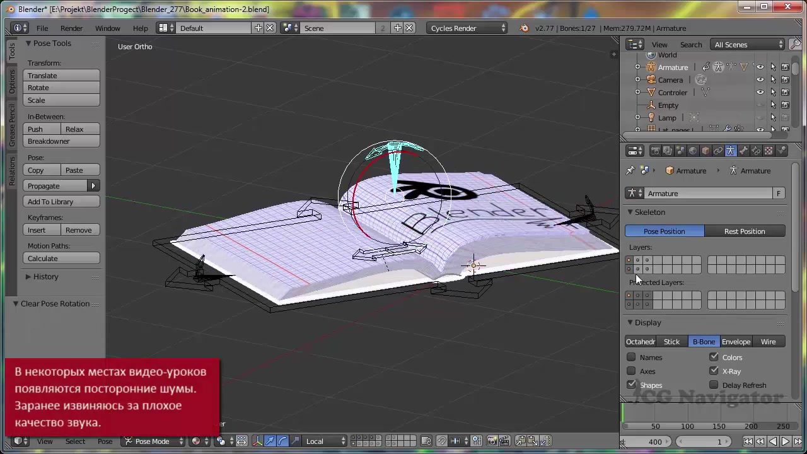Viewport: 807px width, 454px height.
Task: Toggle visibility eye for Controler
Action: [x=760, y=92]
